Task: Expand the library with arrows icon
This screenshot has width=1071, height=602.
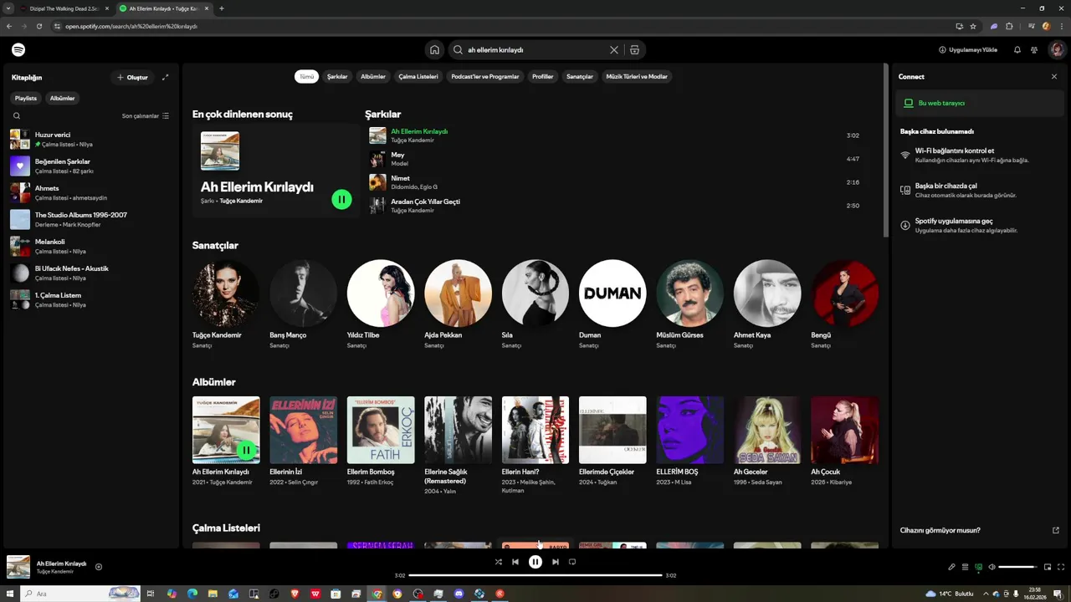Action: click(165, 77)
